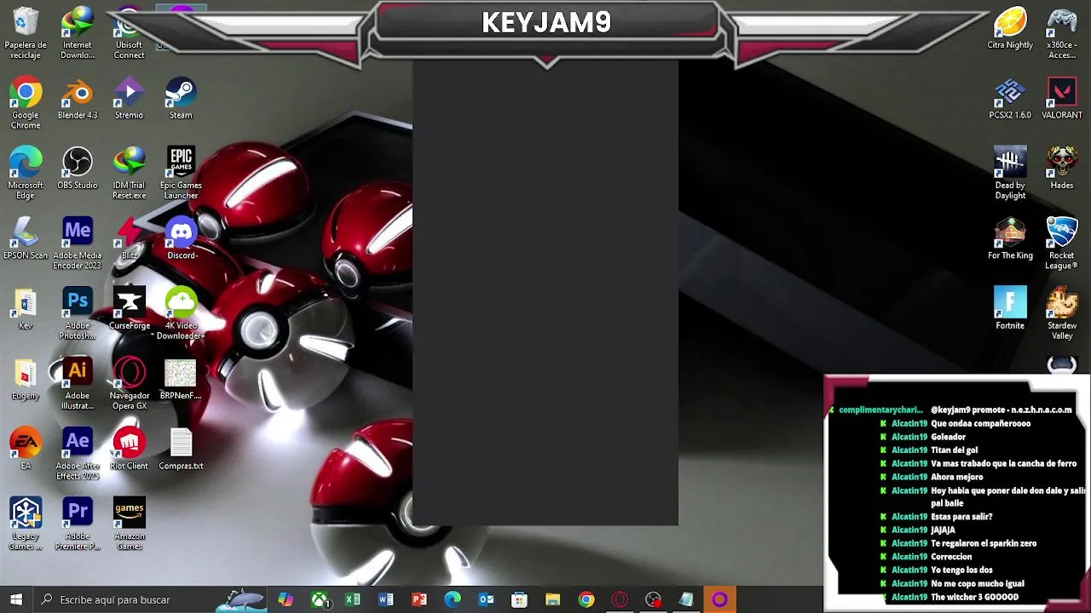The width and height of the screenshot is (1091, 613).
Task: Launch Blitz desktop shortcut
Action: coord(129,238)
